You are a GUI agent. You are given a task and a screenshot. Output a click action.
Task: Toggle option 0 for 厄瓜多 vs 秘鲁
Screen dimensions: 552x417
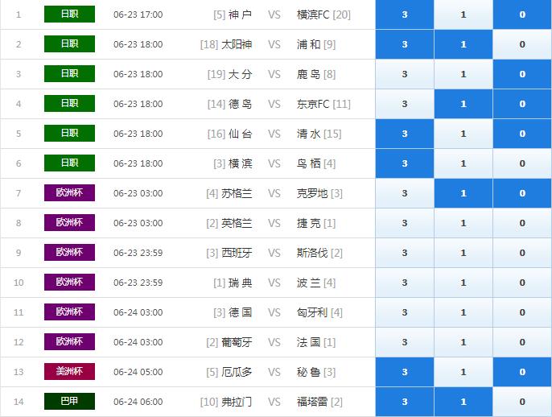[521, 372]
